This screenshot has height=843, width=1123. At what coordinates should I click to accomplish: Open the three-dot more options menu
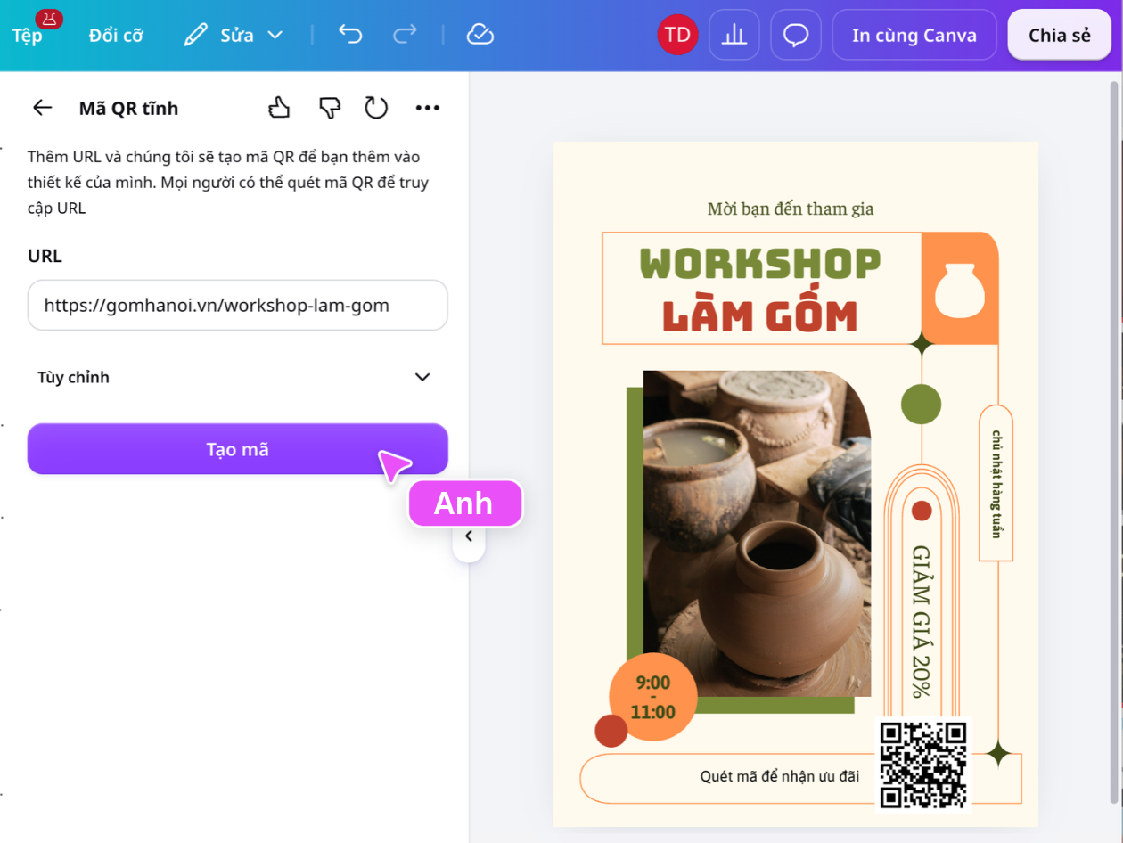coord(428,108)
